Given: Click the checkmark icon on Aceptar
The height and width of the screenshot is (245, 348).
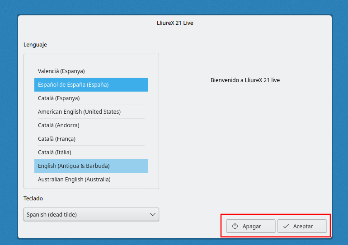Looking at the screenshot, I should point(286,226).
